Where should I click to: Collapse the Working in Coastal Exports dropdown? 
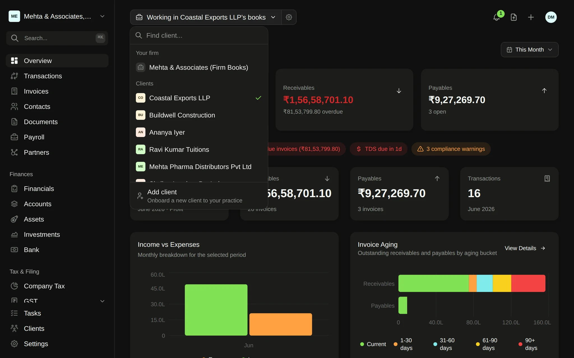(206, 17)
